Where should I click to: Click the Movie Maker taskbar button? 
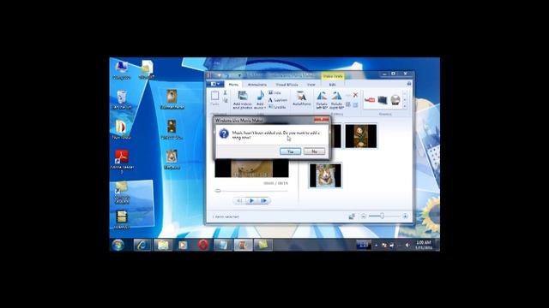pos(243,245)
